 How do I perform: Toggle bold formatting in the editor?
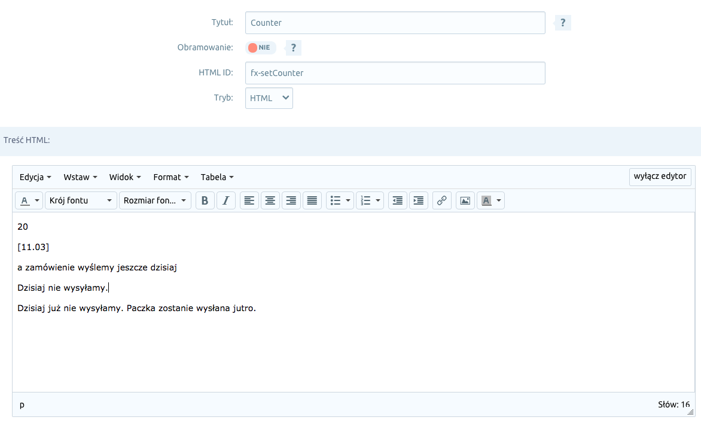[205, 201]
